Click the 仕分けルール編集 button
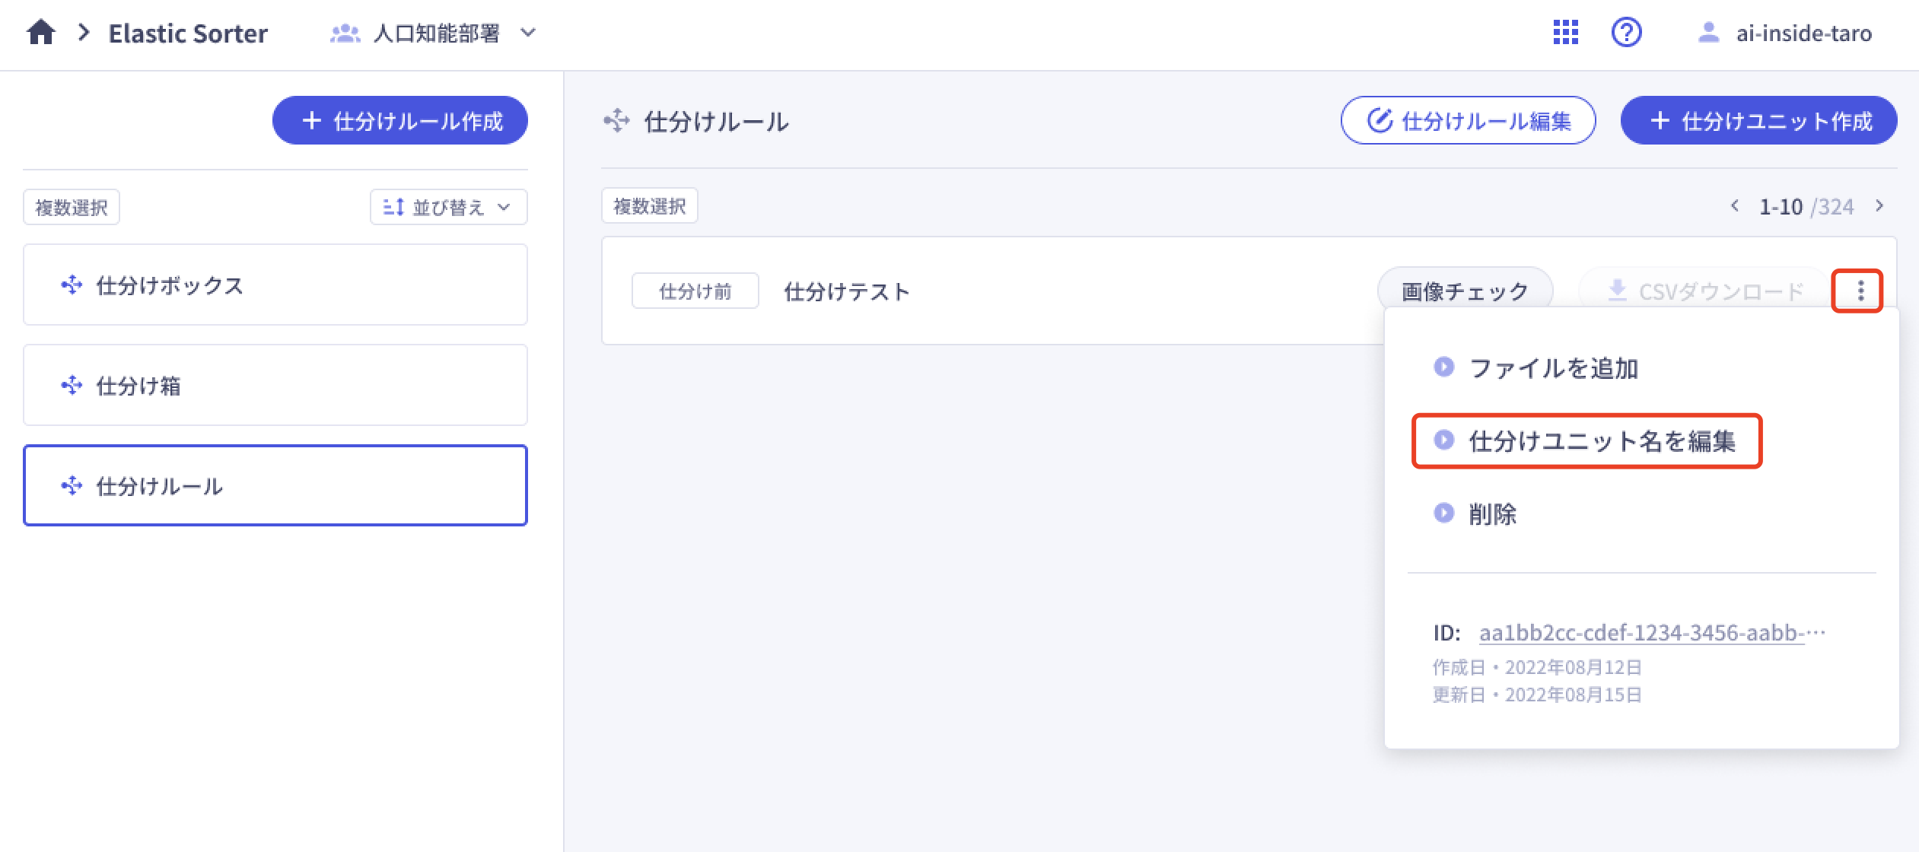This screenshot has width=1919, height=852. tap(1468, 120)
